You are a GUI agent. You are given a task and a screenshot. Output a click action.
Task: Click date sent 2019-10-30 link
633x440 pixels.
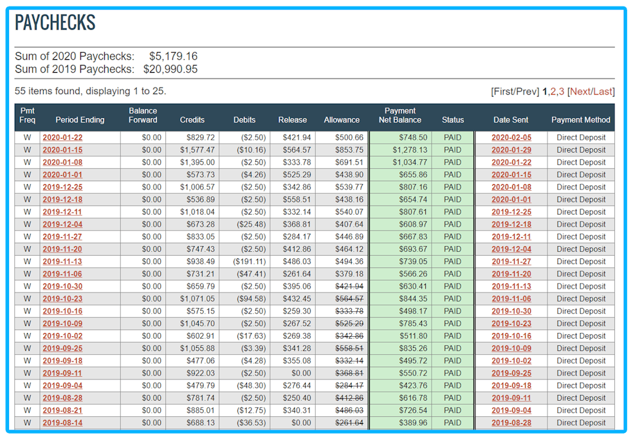pos(511,311)
